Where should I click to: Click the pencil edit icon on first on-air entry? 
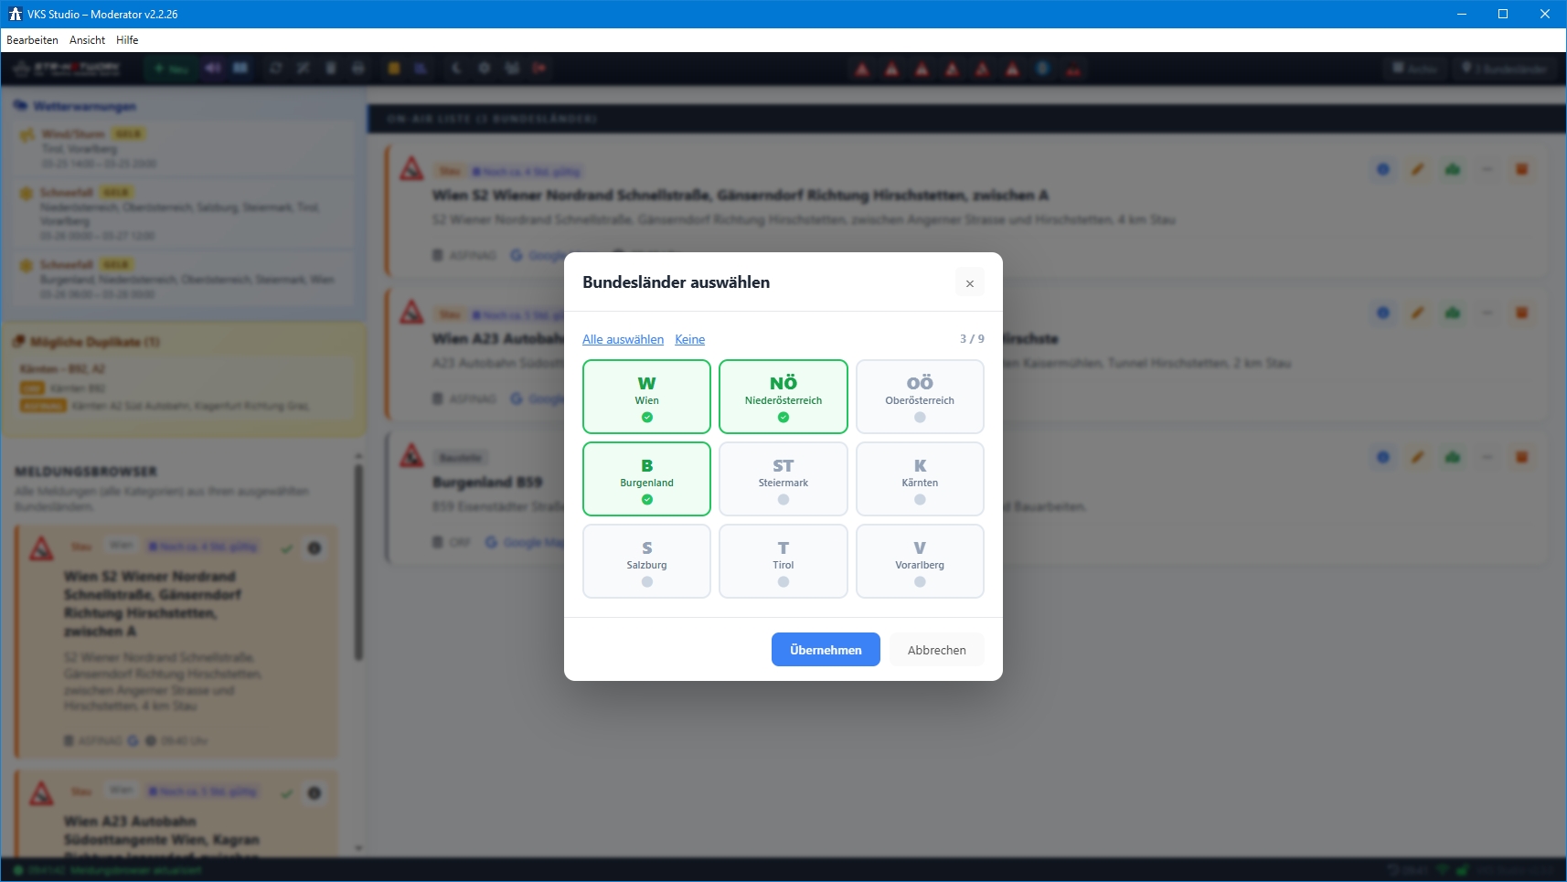point(1417,170)
